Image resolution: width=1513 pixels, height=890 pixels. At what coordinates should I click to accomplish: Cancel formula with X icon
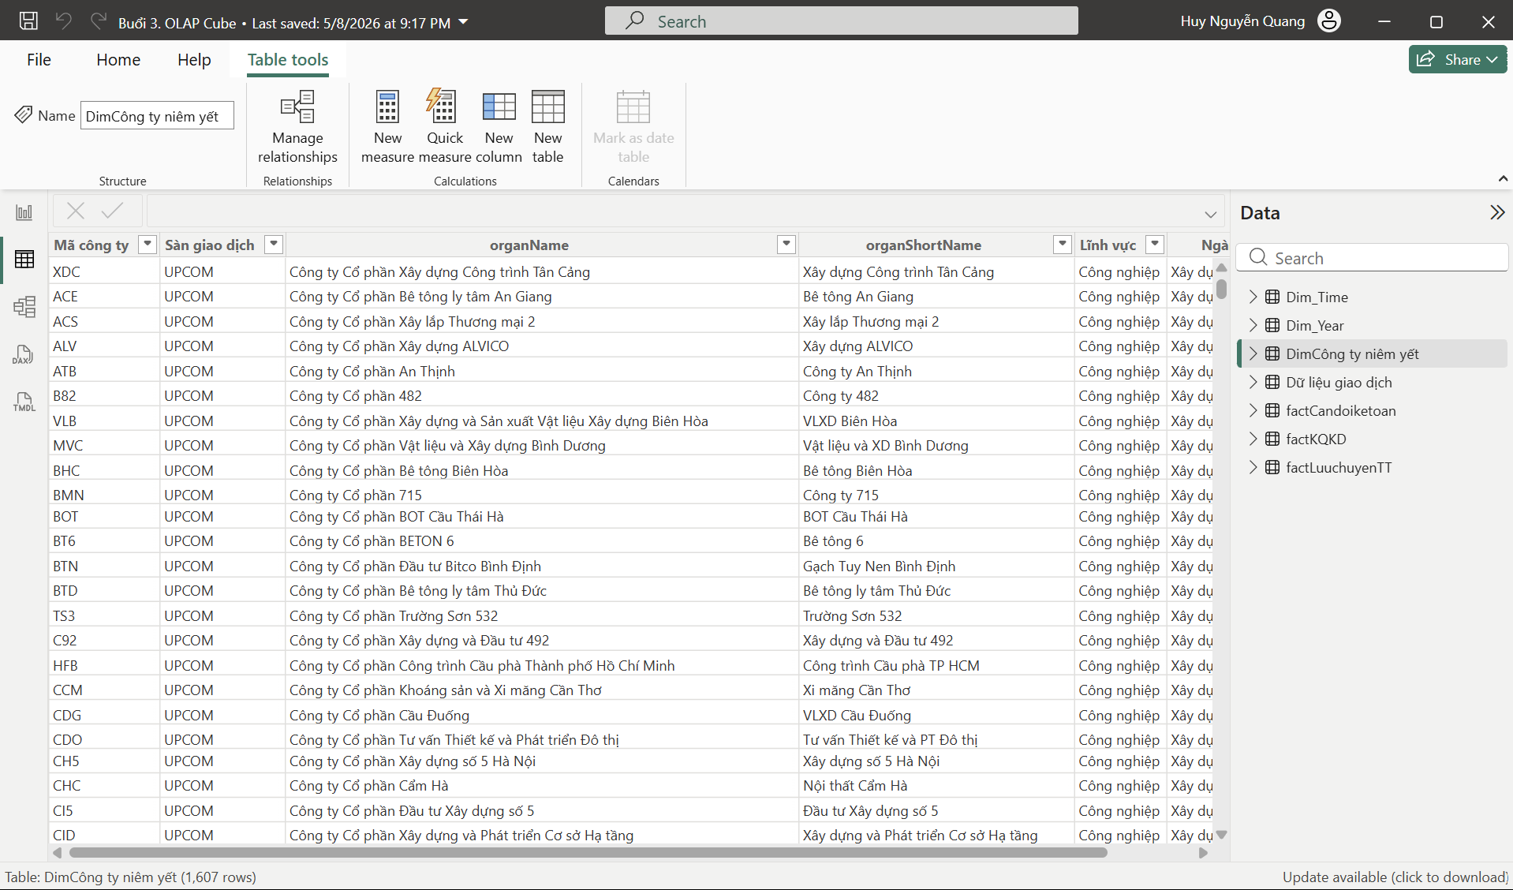point(76,211)
